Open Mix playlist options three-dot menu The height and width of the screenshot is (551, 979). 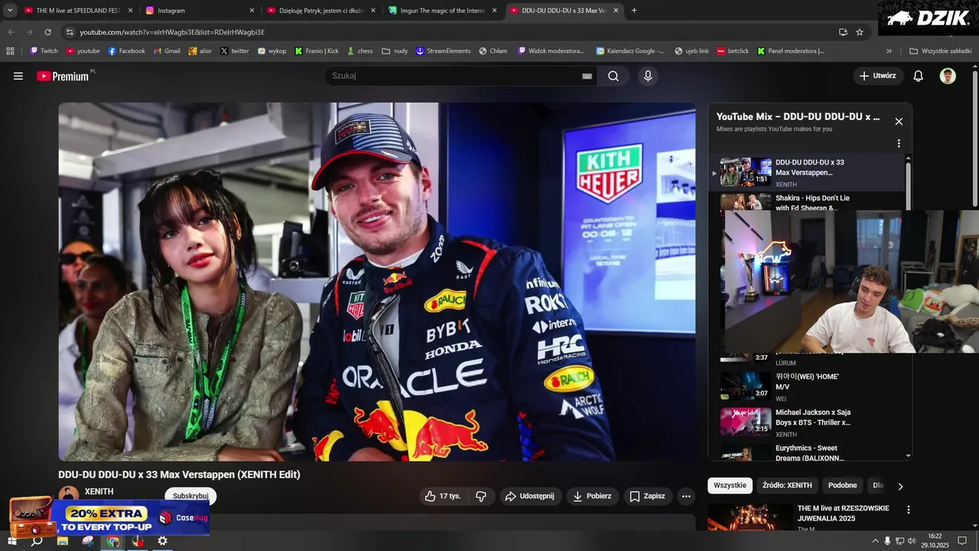coord(899,143)
